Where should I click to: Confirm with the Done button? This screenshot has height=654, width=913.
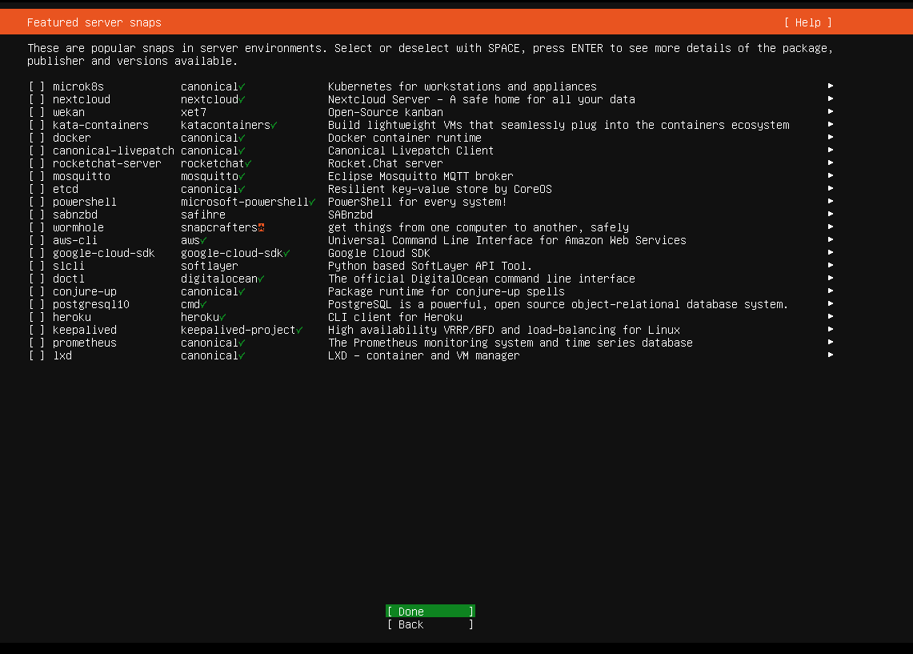[430, 612]
